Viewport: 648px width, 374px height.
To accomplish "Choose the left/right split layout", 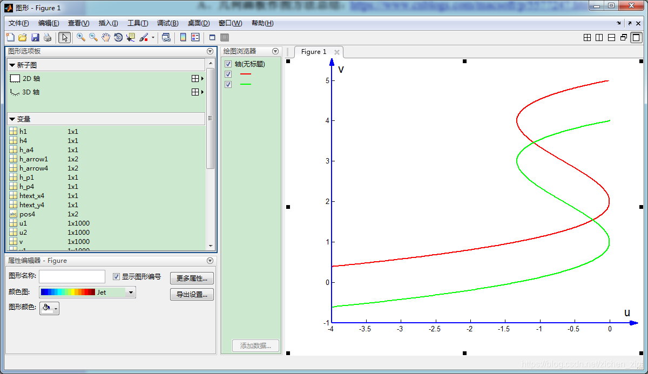I will tap(599, 38).
